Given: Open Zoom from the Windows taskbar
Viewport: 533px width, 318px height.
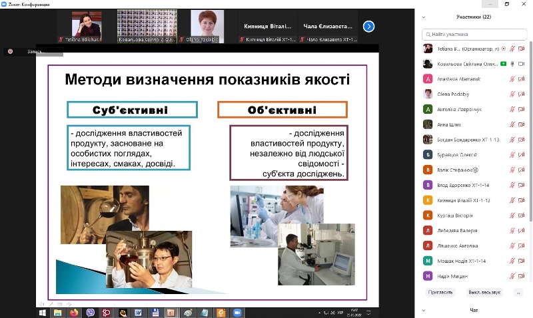Looking at the screenshot, I should (237, 313).
